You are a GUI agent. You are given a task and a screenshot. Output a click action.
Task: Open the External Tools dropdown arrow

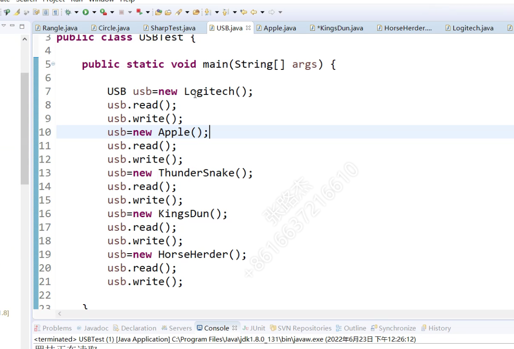coord(148,12)
